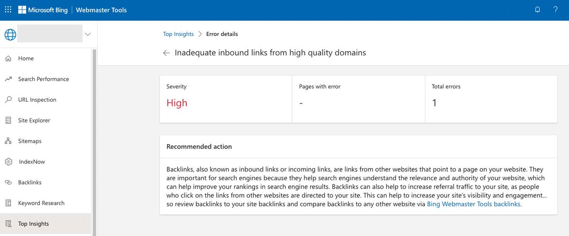Open Bing Webmaster Tools backlinks link

coord(474,204)
